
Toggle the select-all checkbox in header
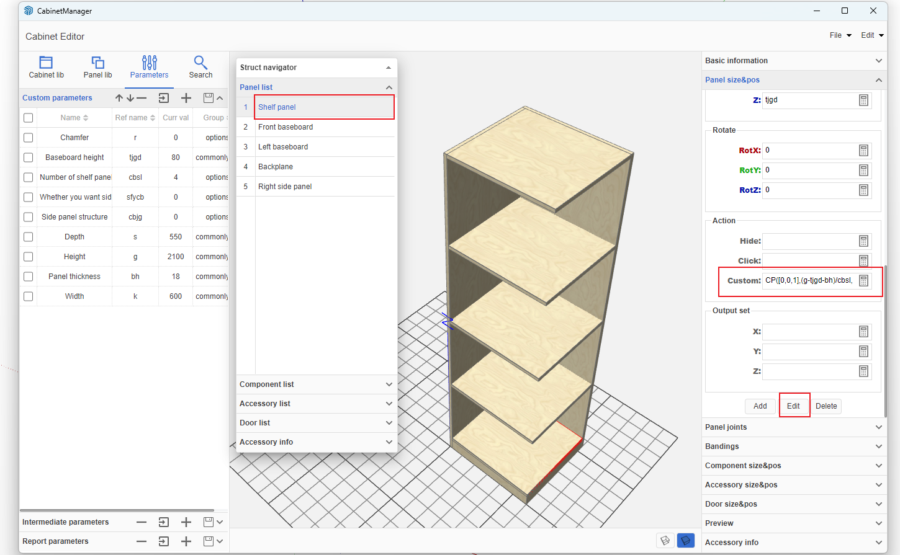pos(28,118)
